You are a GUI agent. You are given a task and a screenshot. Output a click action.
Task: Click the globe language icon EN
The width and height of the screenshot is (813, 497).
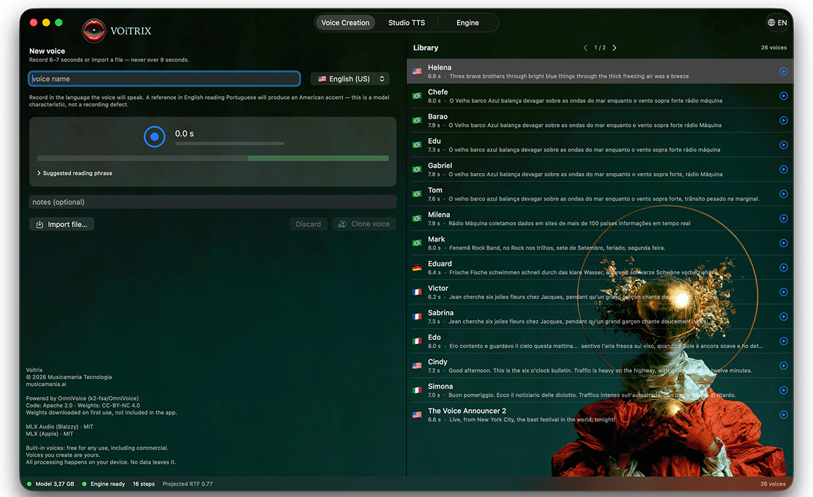[x=777, y=23]
